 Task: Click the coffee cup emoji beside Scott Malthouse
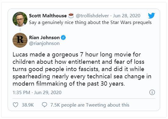coord(71,16)
